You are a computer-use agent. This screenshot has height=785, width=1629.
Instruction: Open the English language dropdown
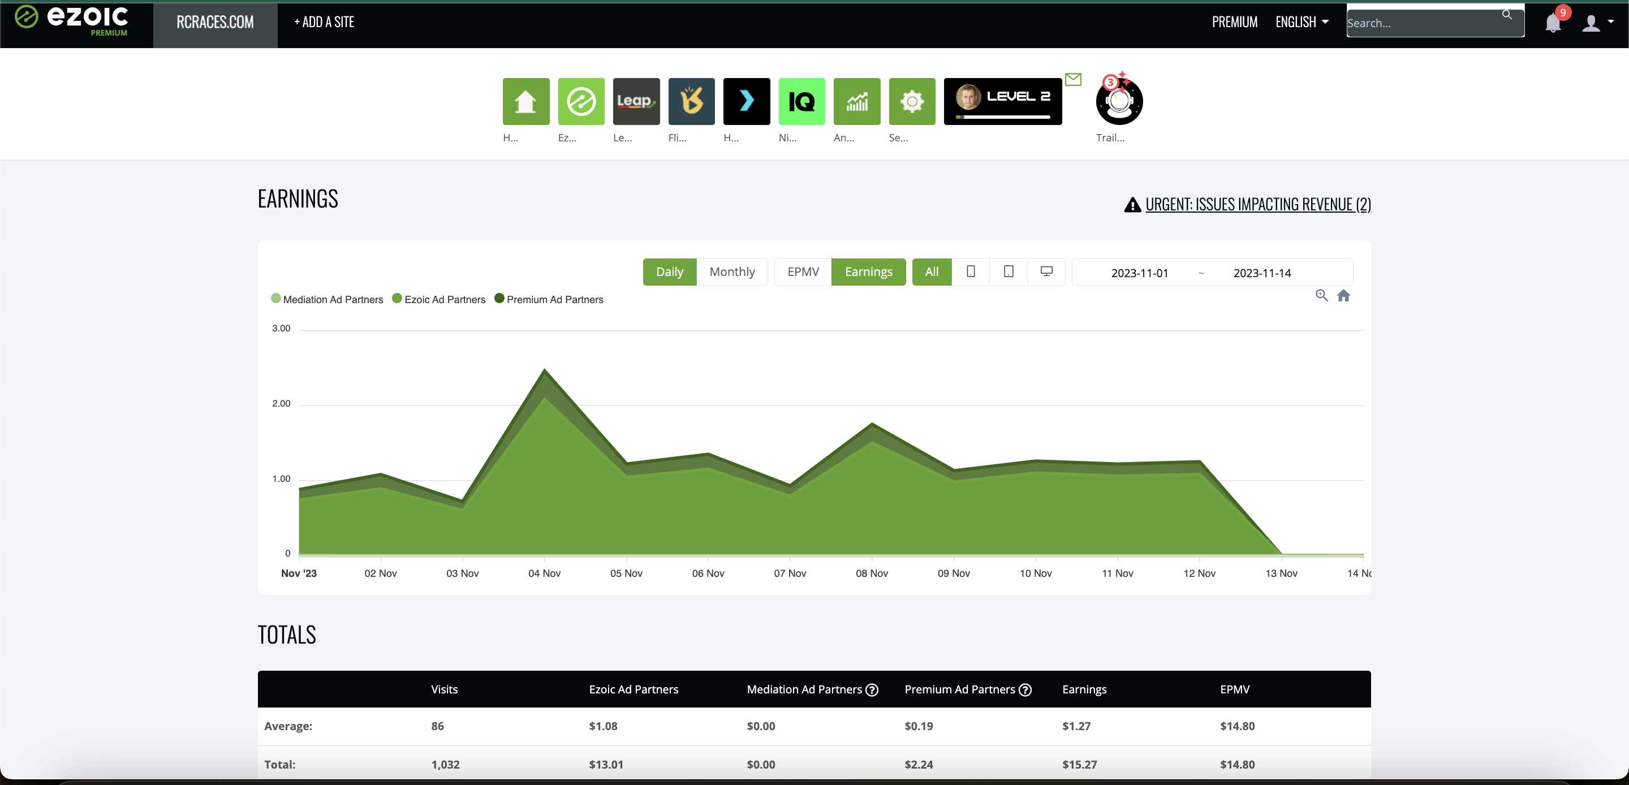coord(1302,22)
